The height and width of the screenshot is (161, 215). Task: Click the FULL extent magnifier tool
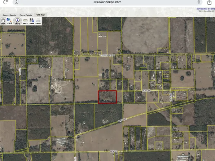(9, 21)
